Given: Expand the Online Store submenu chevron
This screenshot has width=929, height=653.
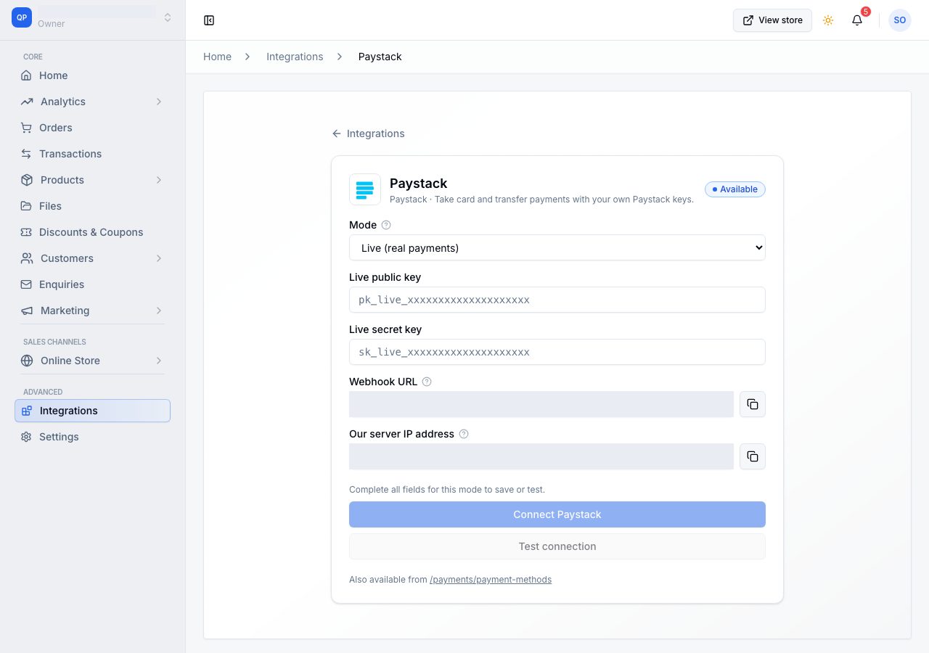Looking at the screenshot, I should pyautogui.click(x=159, y=361).
